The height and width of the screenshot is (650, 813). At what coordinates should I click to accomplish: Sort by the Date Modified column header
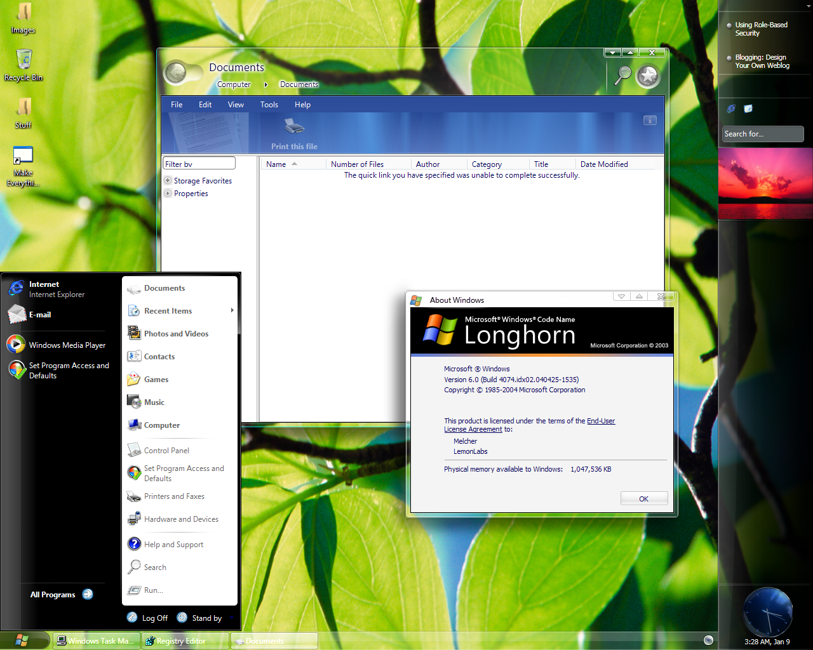pyautogui.click(x=603, y=164)
